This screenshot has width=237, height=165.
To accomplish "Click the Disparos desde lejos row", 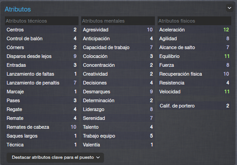I will [x=42, y=56].
